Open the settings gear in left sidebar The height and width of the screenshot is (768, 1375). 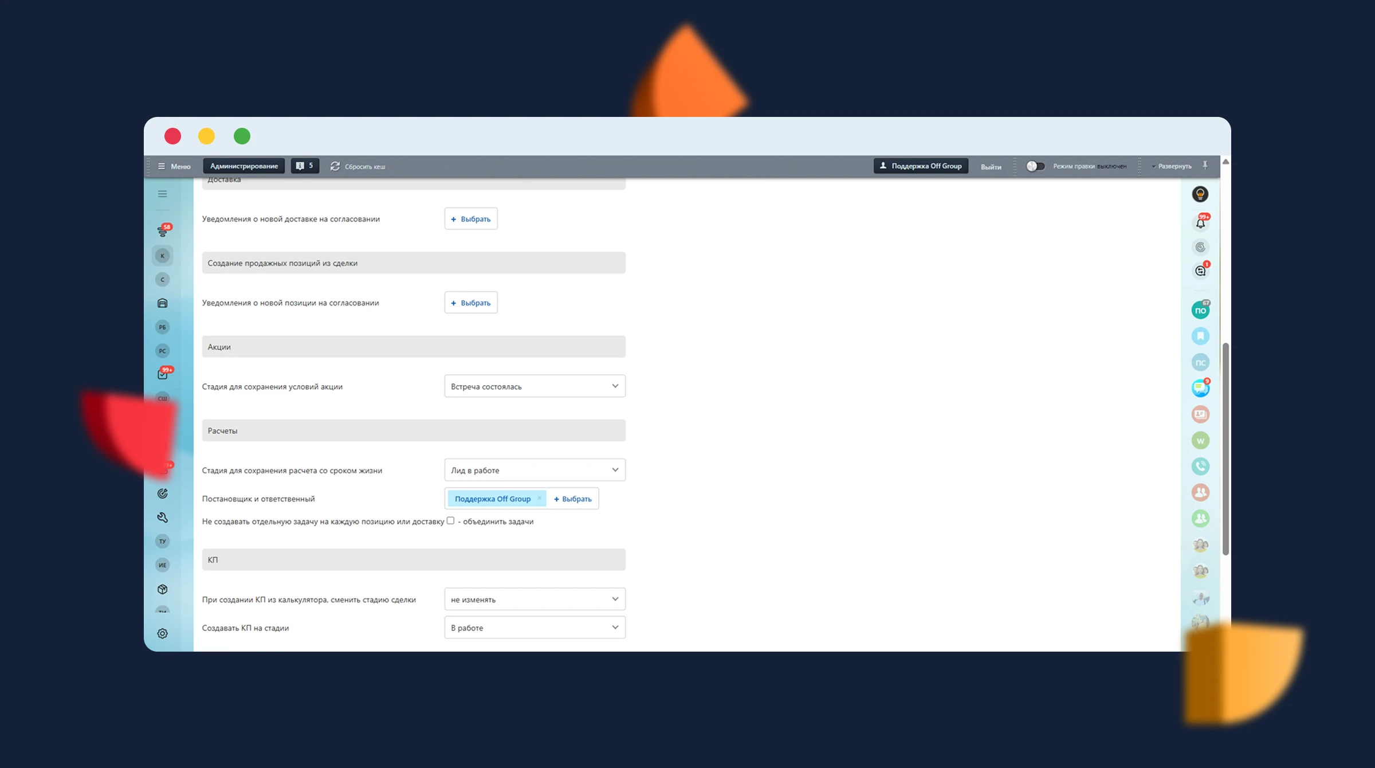(163, 633)
